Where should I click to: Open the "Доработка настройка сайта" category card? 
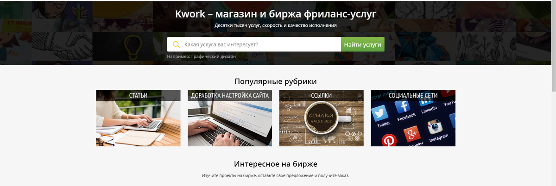tap(230, 118)
